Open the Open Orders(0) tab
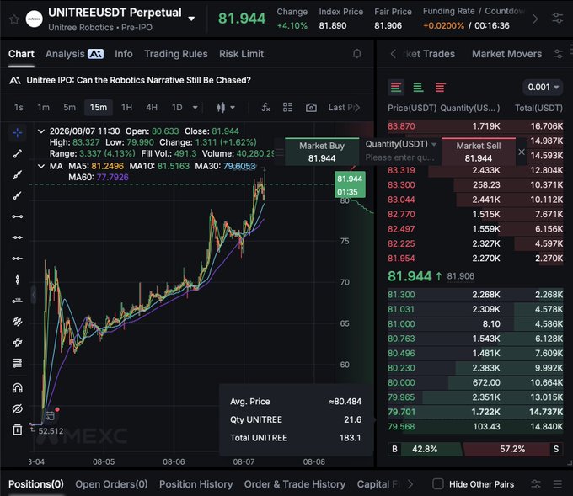The image size is (573, 496). (x=111, y=484)
